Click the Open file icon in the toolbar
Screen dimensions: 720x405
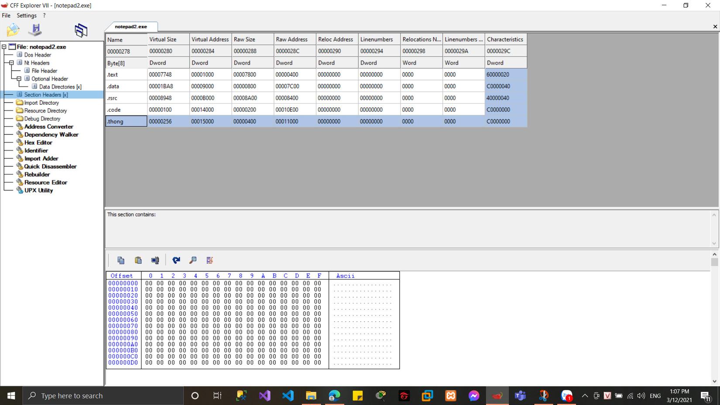[13, 30]
